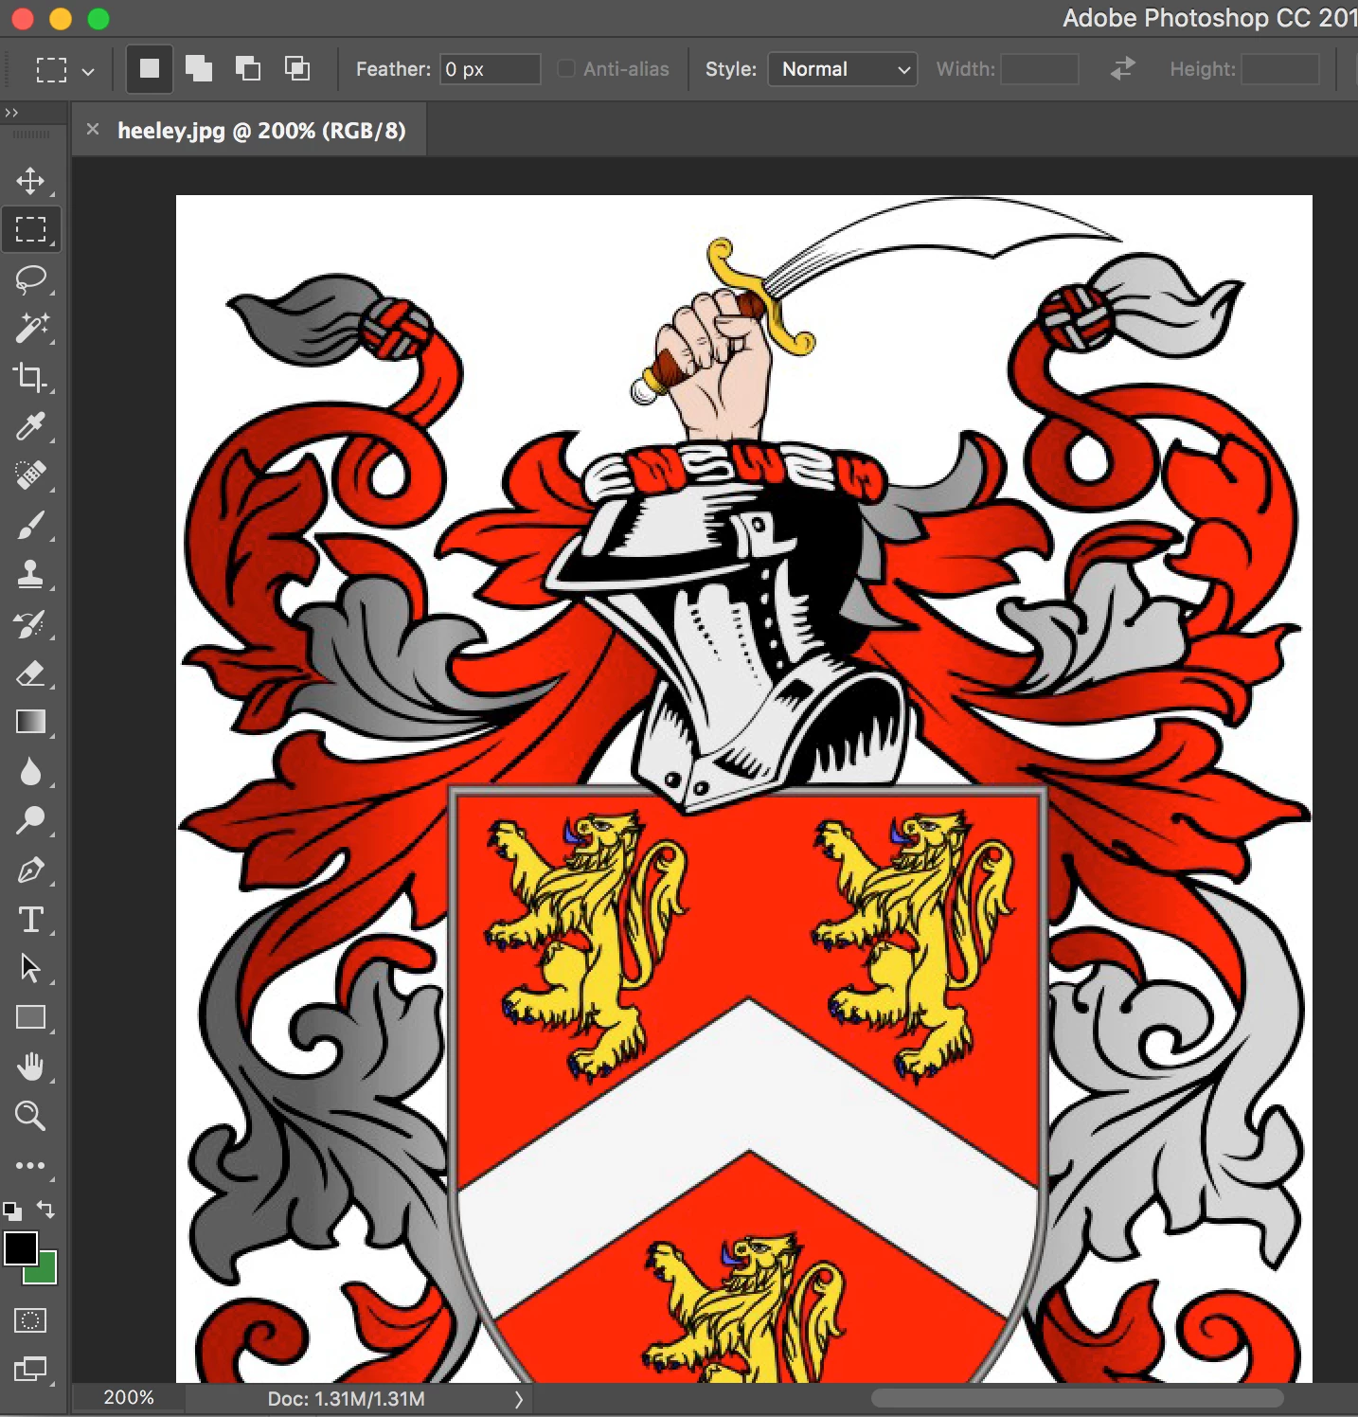Choose Add to selection mode
Screen dimensions: 1358x1417
199,68
